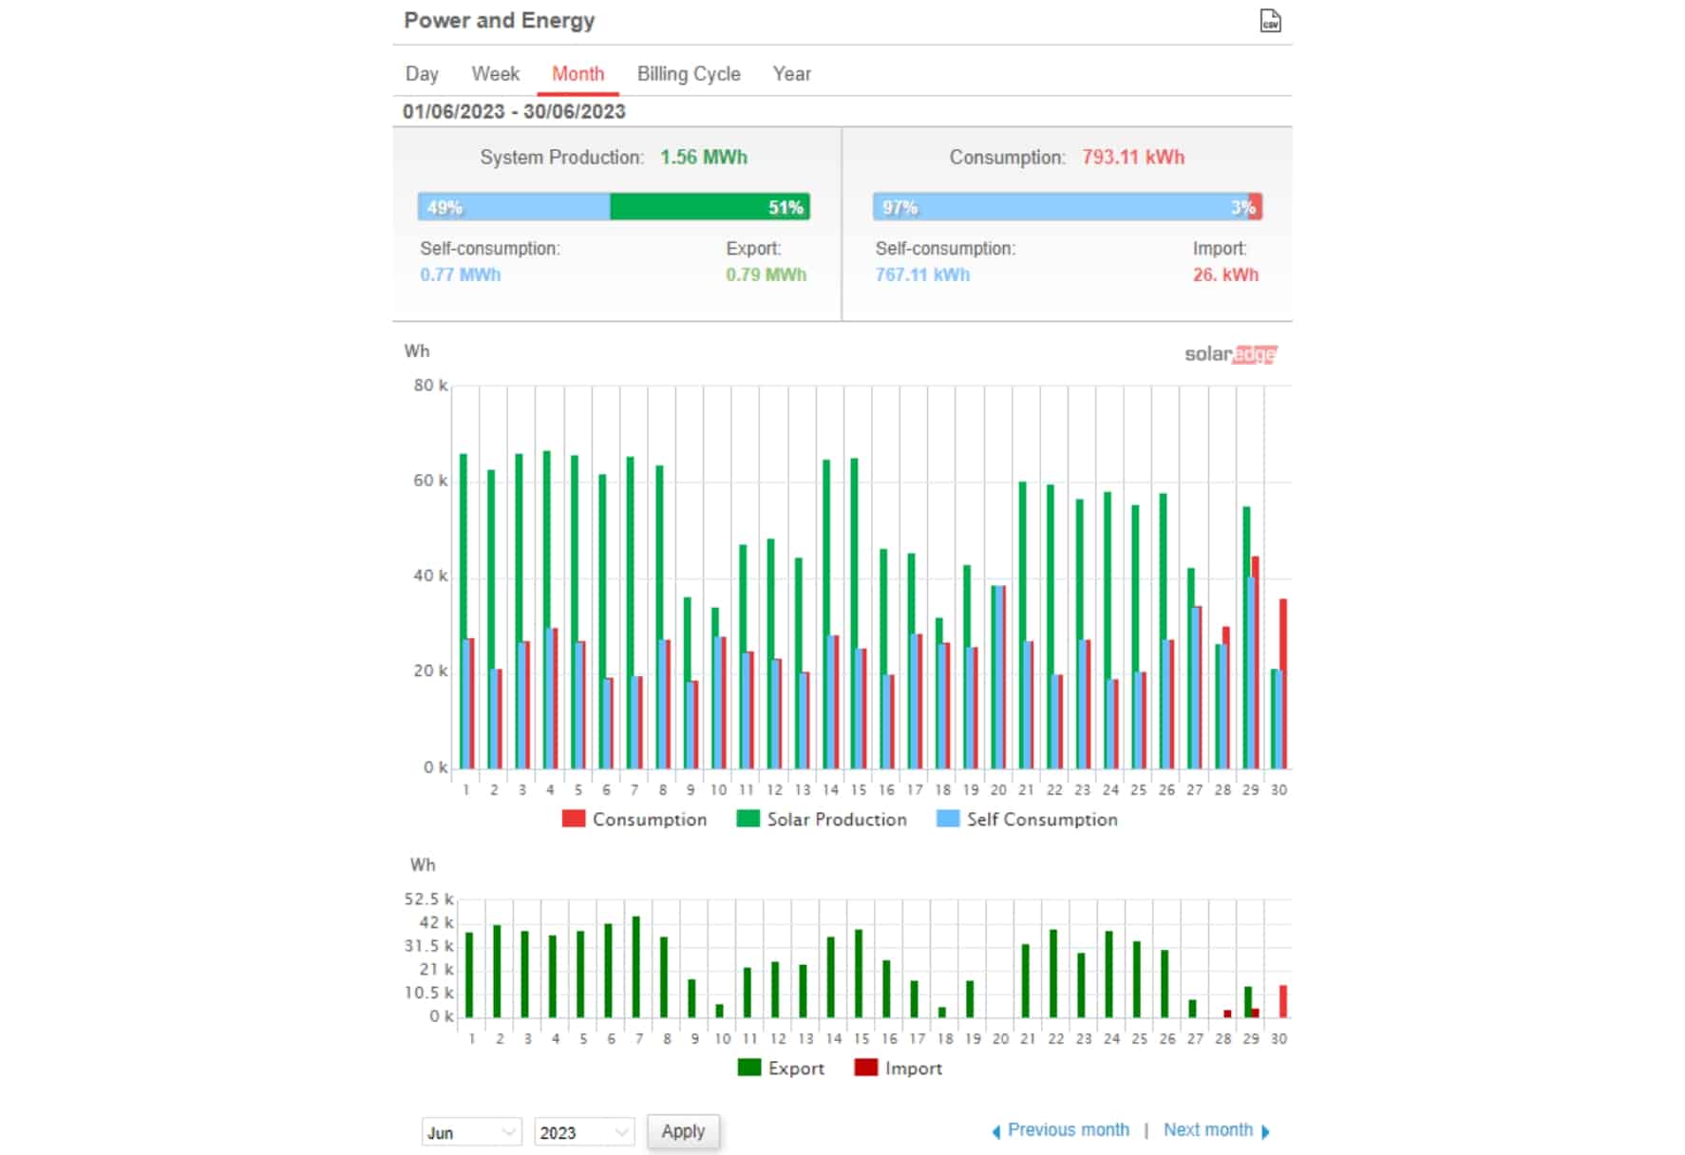Open the Next month link

click(1208, 1130)
